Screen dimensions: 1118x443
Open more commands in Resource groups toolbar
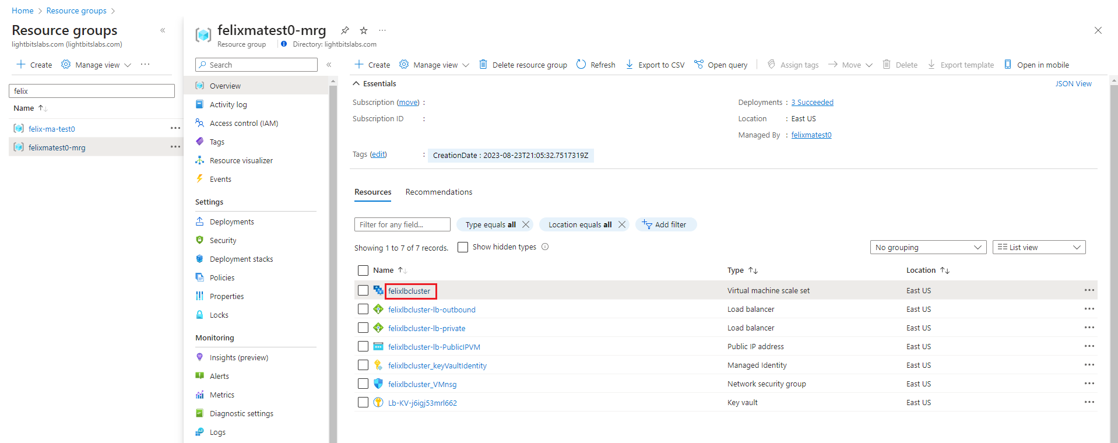point(145,65)
